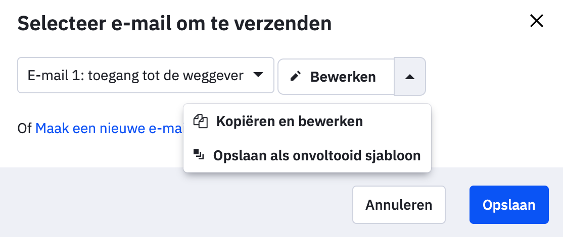Choose Kopiëren en bewerken from the menu

[x=289, y=122]
